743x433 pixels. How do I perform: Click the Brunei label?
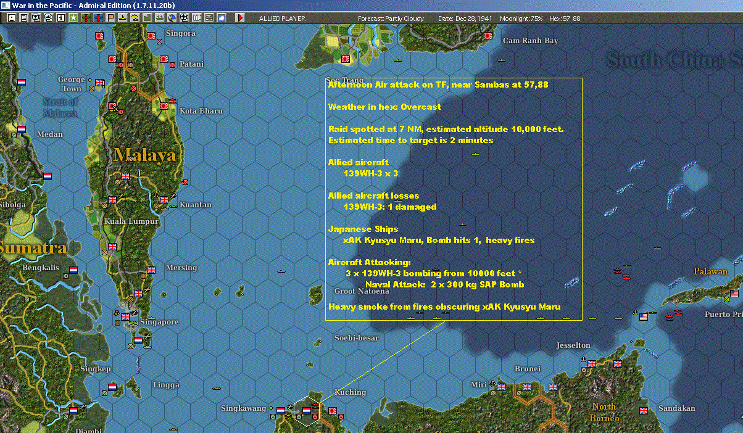click(x=528, y=369)
